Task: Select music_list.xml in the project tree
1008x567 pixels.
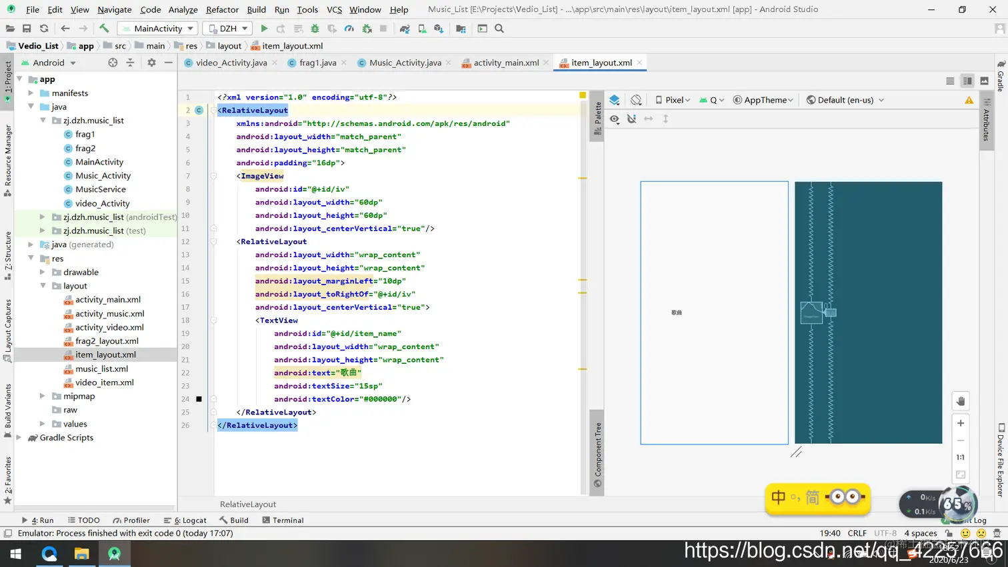Action: pos(101,368)
